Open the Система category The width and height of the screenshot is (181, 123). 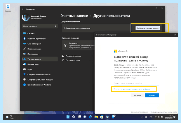(x=40, y=33)
